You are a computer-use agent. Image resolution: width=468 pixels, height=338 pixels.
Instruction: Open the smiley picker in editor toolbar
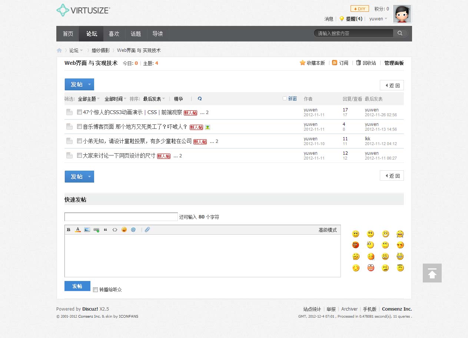tap(124, 230)
